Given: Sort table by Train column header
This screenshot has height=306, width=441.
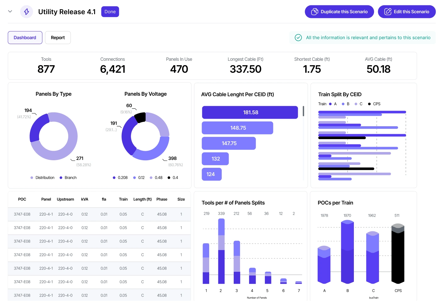Looking at the screenshot, I should tap(123, 199).
